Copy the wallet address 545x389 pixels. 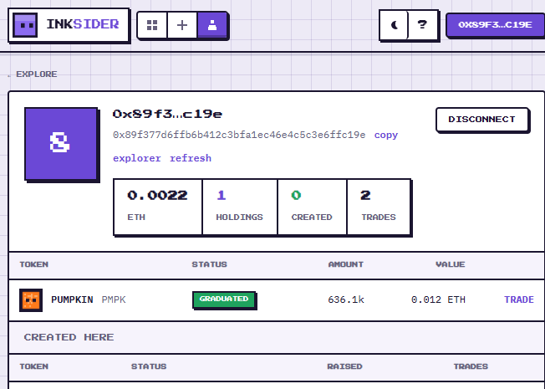(x=386, y=135)
